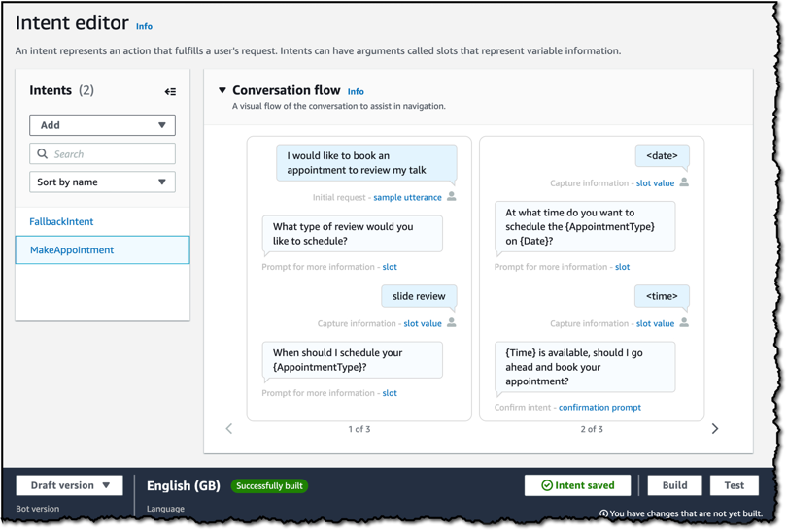
Task: Select MakeAppointment intent
Action: [72, 249]
